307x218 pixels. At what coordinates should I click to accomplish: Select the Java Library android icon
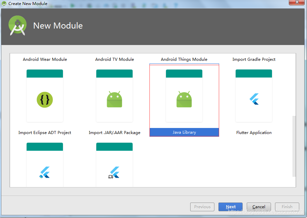tap(184, 100)
